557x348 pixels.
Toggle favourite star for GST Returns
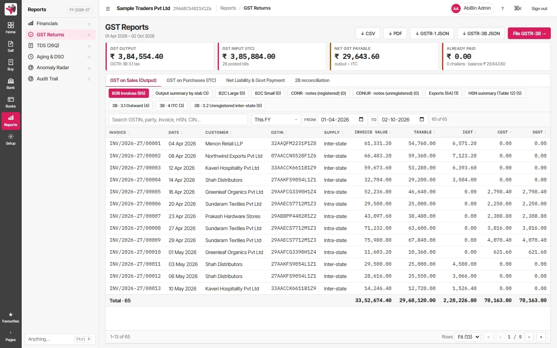89,35
